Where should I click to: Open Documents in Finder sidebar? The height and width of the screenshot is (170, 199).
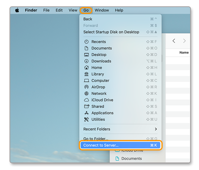point(131,159)
